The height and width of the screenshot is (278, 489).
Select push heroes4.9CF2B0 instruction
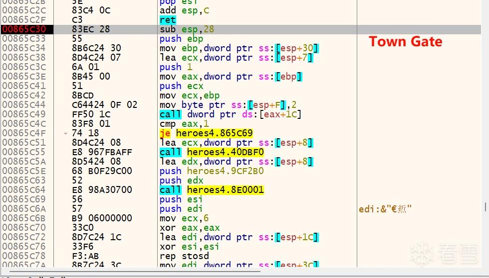(x=212, y=171)
